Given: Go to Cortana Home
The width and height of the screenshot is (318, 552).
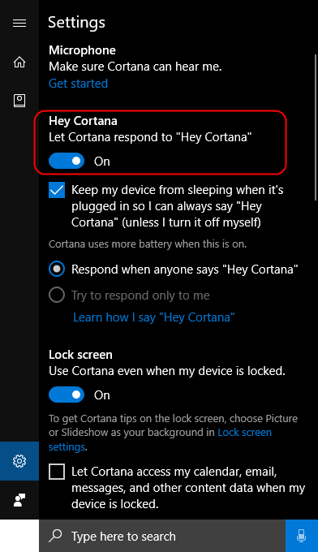Looking at the screenshot, I should click(x=19, y=62).
